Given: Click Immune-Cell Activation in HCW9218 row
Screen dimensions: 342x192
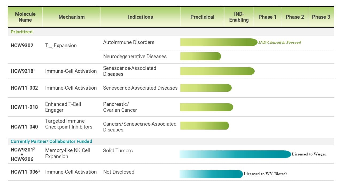Looking at the screenshot, I should pyautogui.click(x=71, y=71).
